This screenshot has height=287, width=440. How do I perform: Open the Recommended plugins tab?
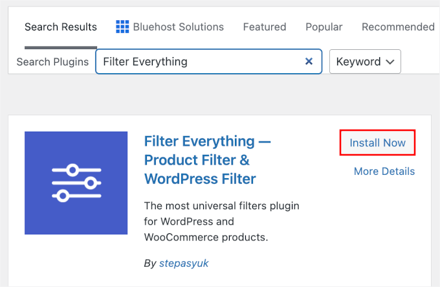tap(398, 27)
